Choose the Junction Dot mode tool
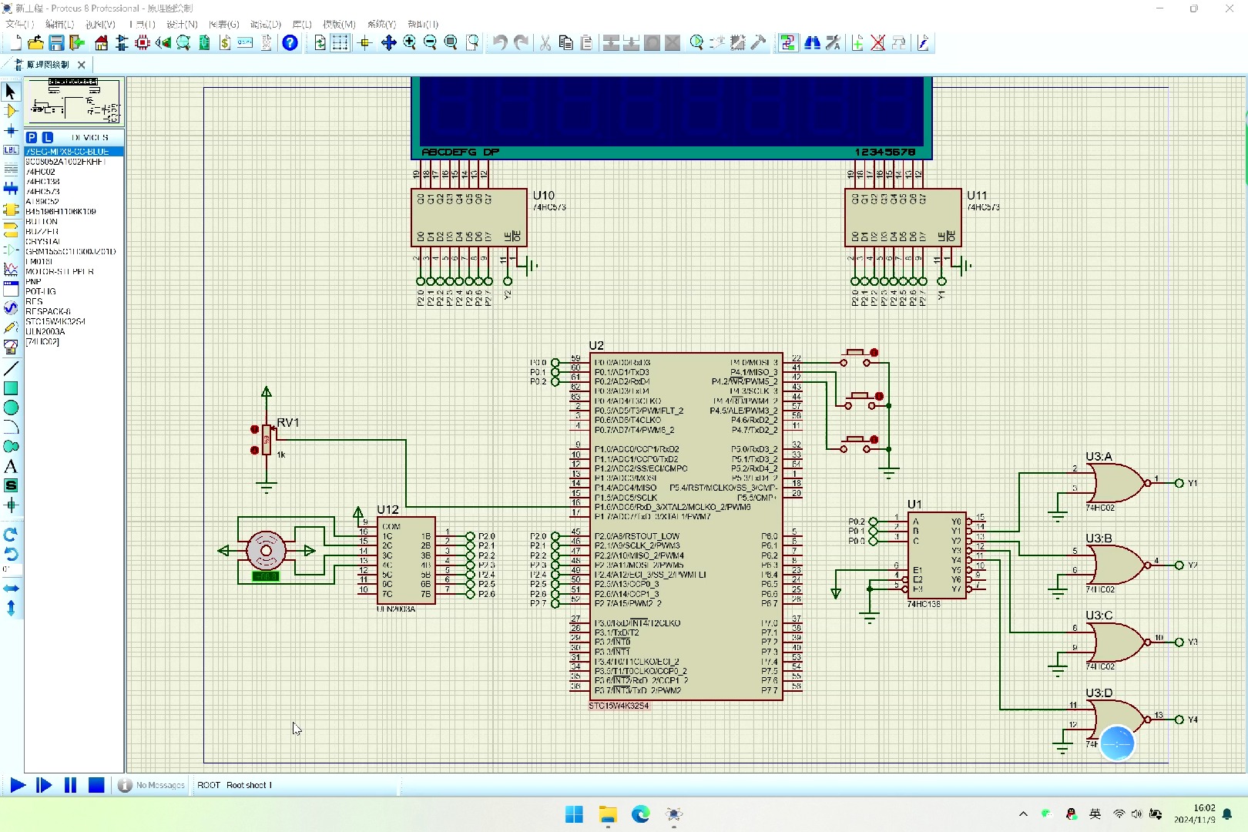The image size is (1248, 832). coord(11,131)
